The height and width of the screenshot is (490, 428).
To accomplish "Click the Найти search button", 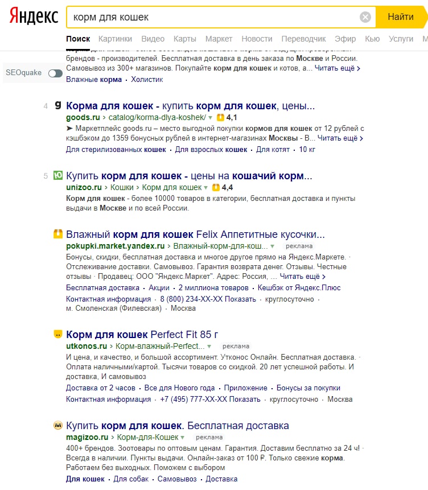I will click(x=401, y=17).
